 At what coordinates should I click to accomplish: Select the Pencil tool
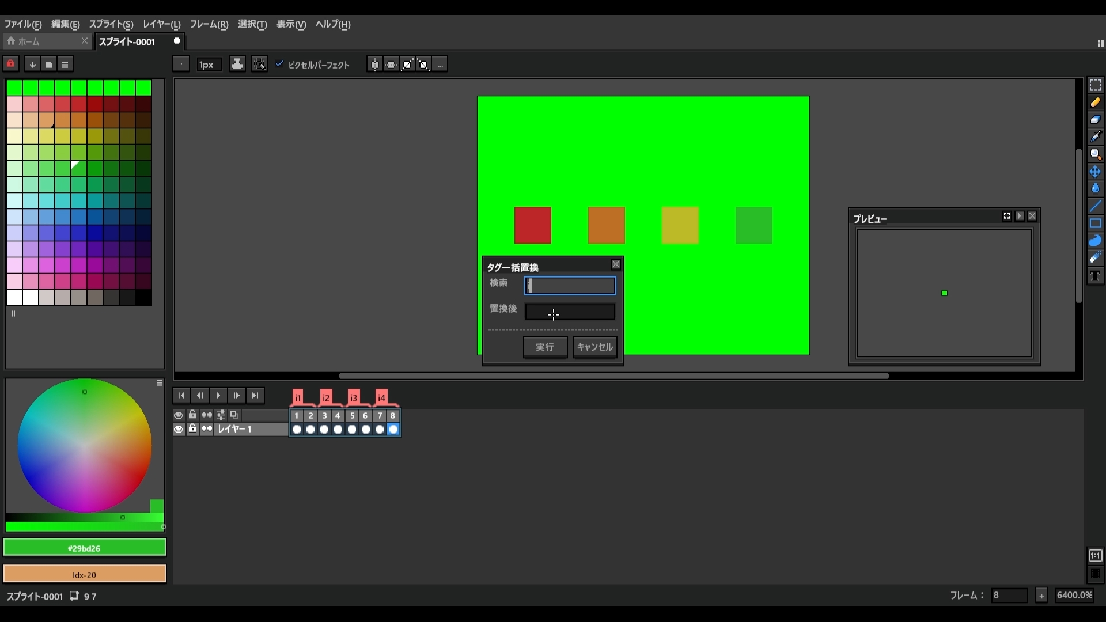click(1095, 102)
